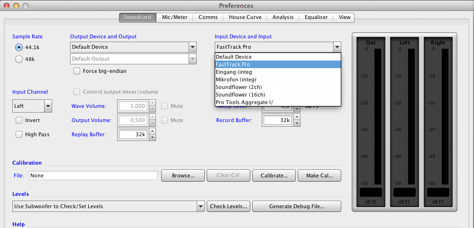
Task: Open the Output Device dropdown showing Default Device
Action: coord(133,47)
